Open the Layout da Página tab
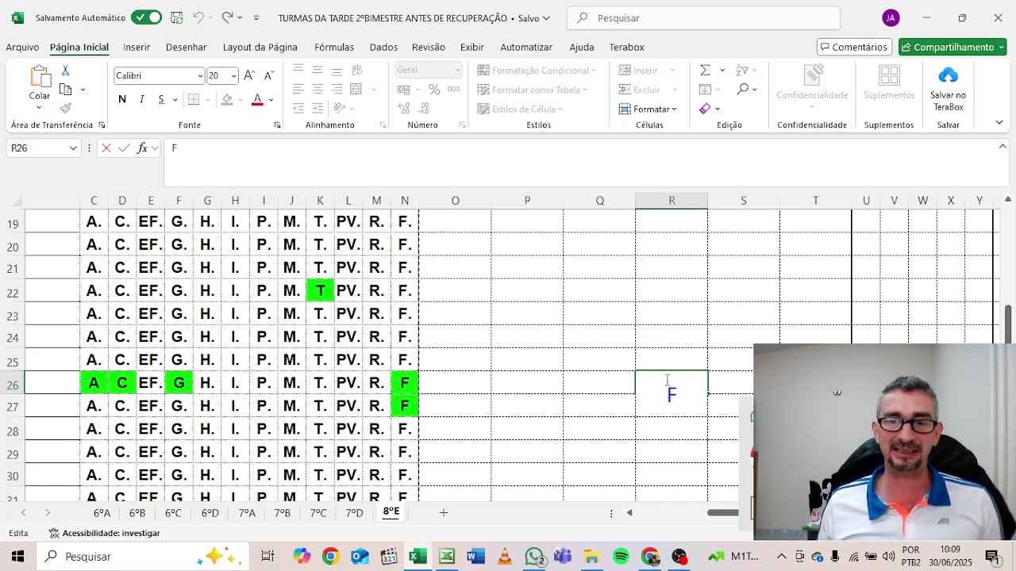Screen dimensions: 1016x571 260,48
